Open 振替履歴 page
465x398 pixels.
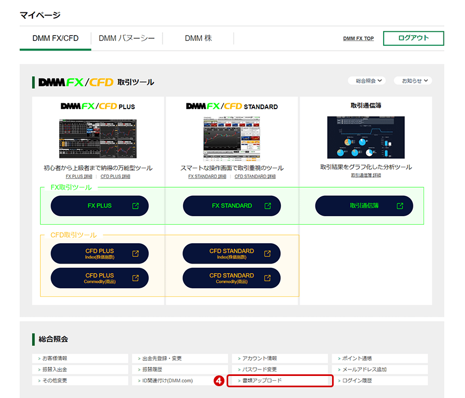click(180, 369)
